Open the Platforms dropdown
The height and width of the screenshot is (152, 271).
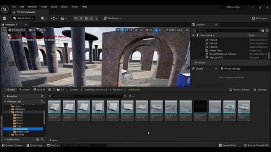pos(112,18)
